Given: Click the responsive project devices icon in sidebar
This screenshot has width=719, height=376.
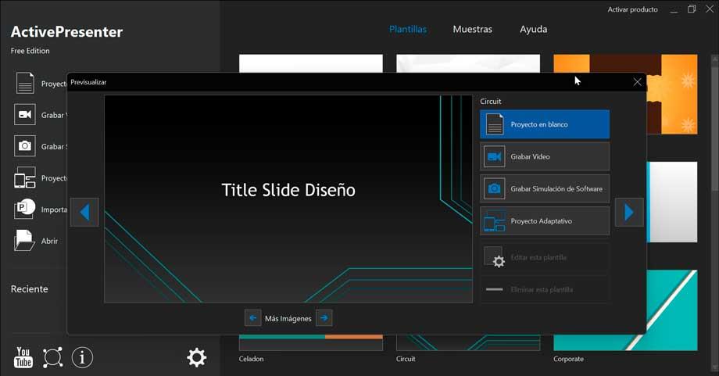Looking at the screenshot, I should 25,178.
